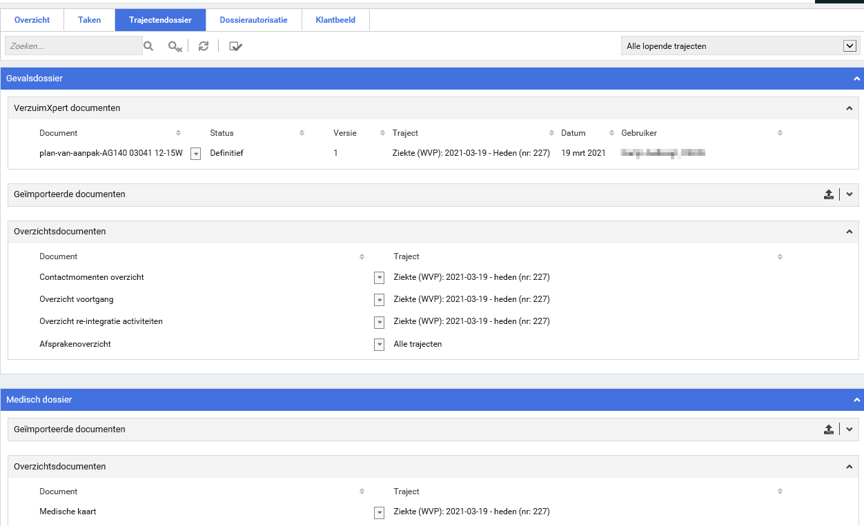Collapse the Gevalsdossier section
This screenshot has width=864, height=526.
coord(856,79)
